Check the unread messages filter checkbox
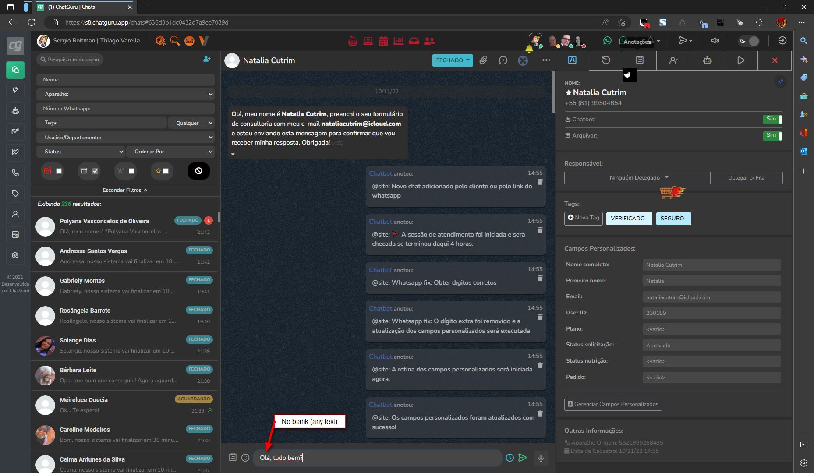 tap(59, 171)
